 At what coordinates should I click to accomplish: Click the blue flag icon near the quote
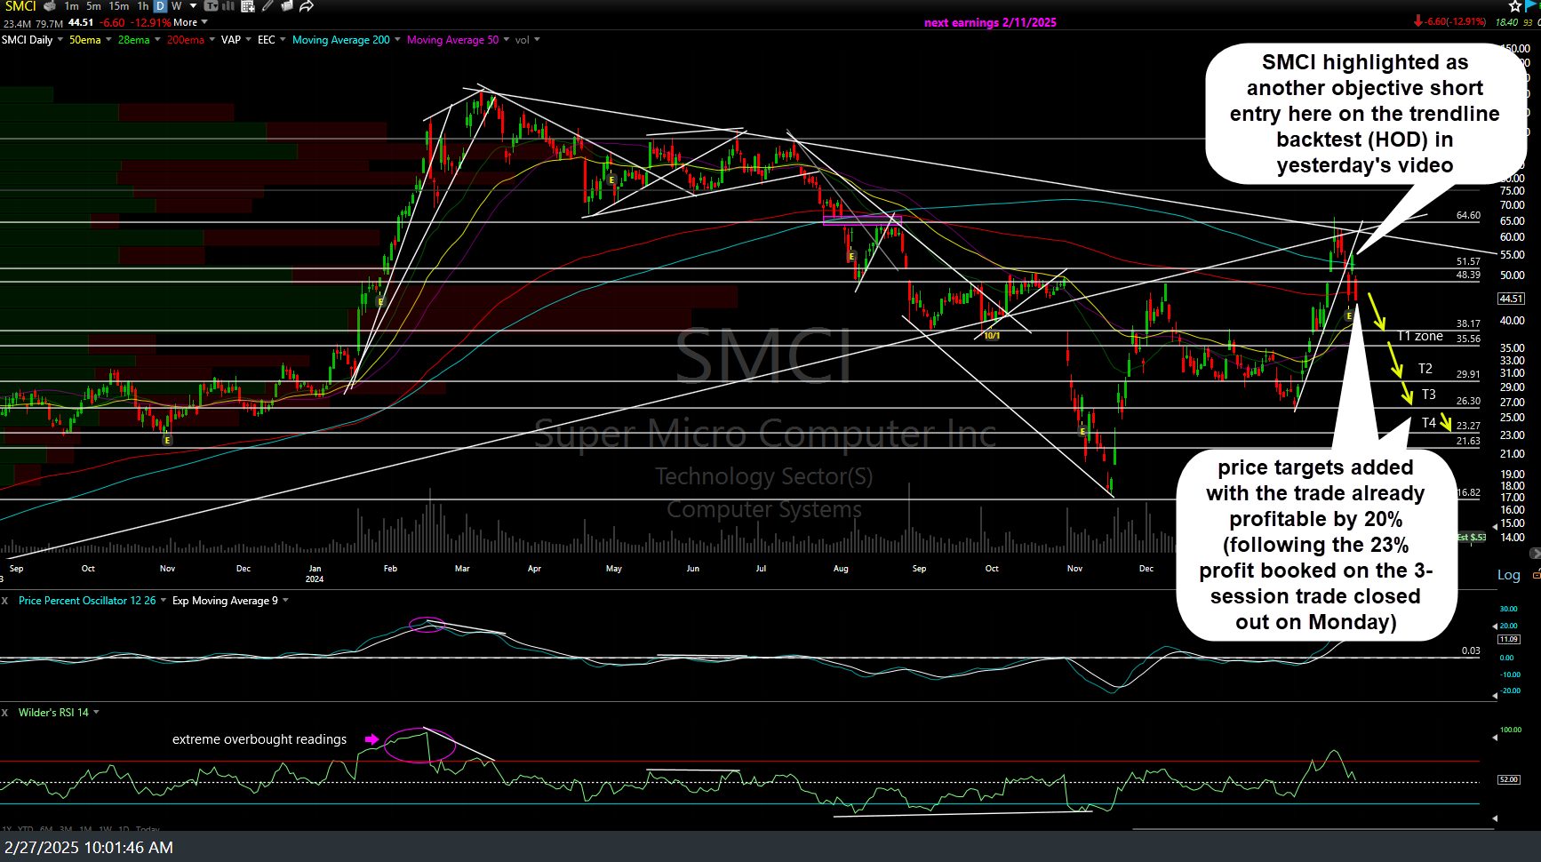(1530, 6)
